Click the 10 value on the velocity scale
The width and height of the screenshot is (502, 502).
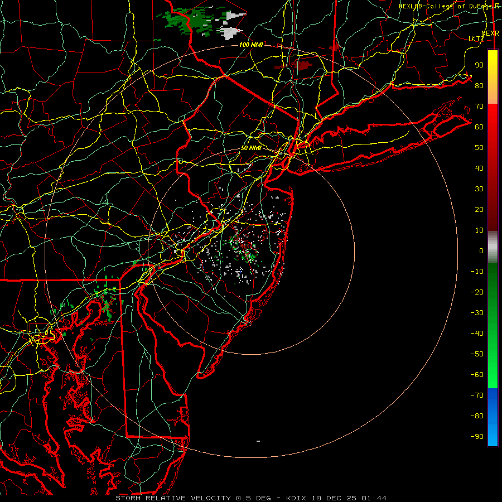(x=479, y=230)
